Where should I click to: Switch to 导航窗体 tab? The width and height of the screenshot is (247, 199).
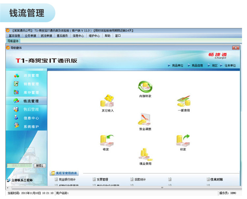13,41
